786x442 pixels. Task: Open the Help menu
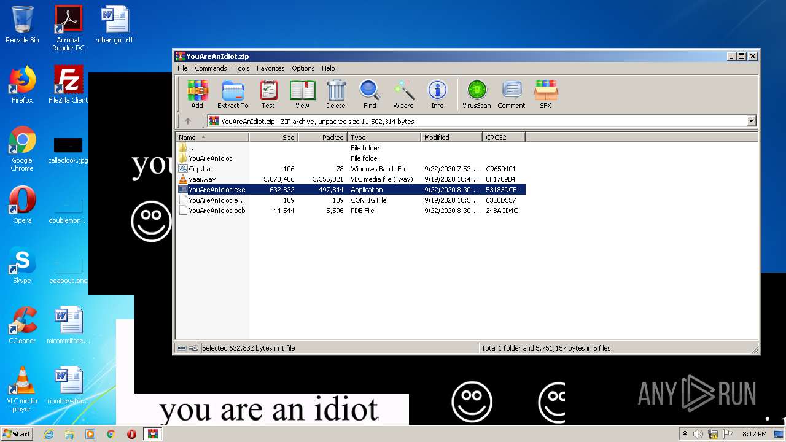(329, 68)
